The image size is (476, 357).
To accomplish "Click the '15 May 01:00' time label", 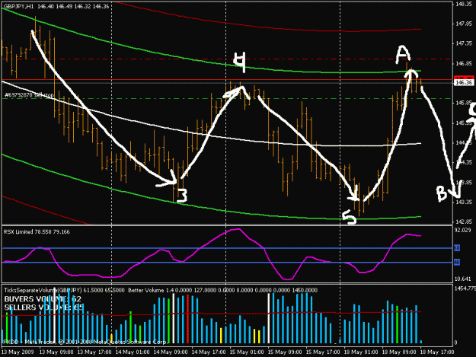I will (x=247, y=352).
